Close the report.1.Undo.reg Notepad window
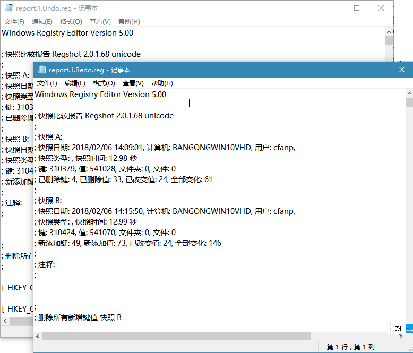The image size is (413, 353). tap(381, 8)
